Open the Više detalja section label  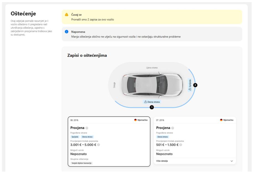(162, 161)
